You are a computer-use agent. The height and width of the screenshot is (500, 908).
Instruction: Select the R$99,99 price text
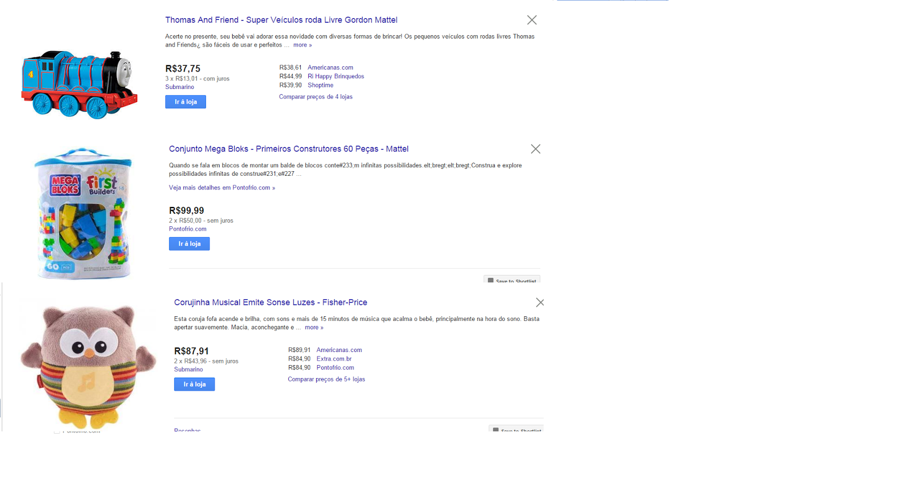pos(186,210)
